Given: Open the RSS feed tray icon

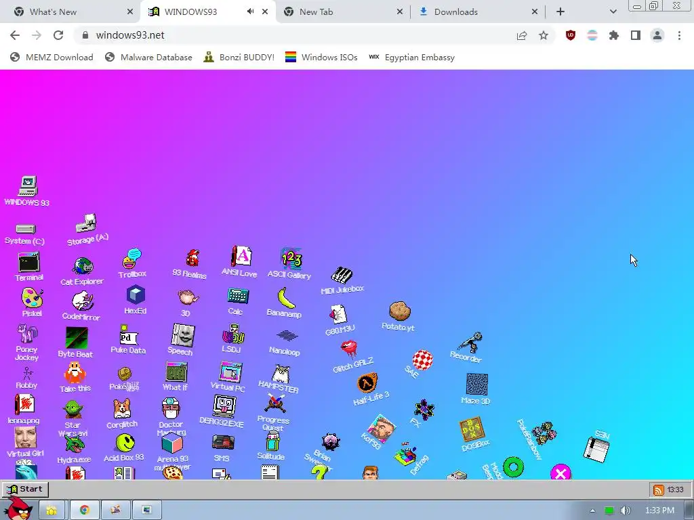Looking at the screenshot, I should pos(659,490).
